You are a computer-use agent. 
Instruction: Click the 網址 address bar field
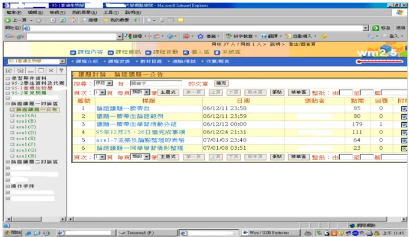tap(193, 28)
